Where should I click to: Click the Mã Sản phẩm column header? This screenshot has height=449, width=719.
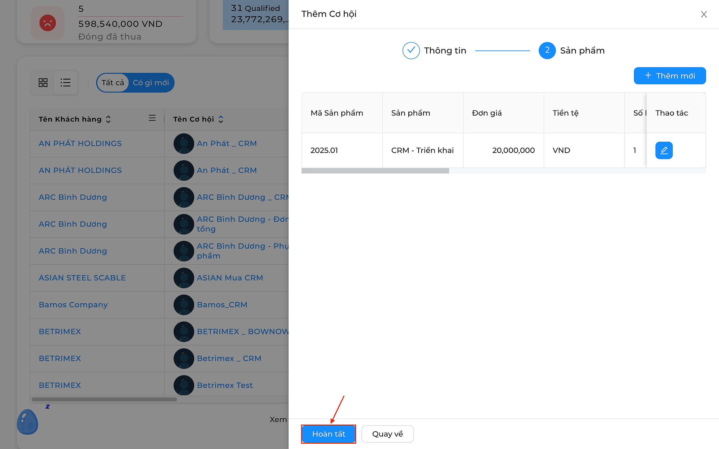(342, 113)
